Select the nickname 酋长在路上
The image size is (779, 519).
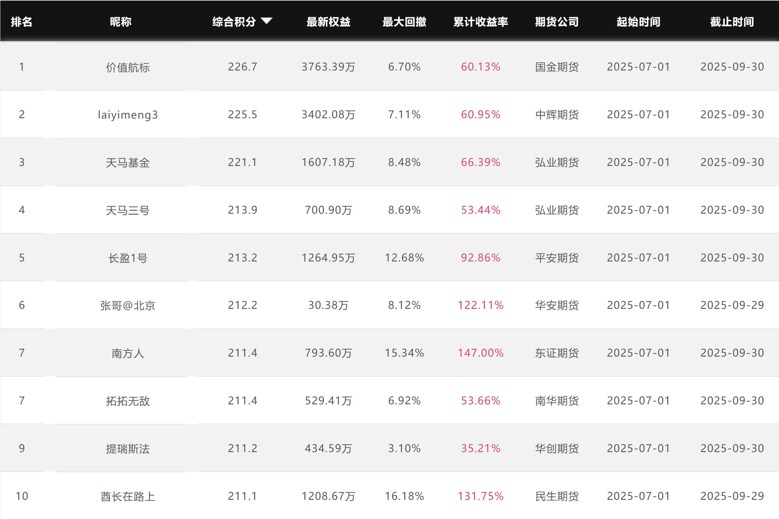(x=128, y=496)
